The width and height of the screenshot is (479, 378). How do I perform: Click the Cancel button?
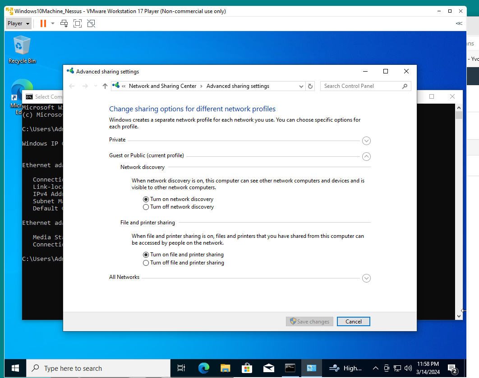tap(354, 322)
